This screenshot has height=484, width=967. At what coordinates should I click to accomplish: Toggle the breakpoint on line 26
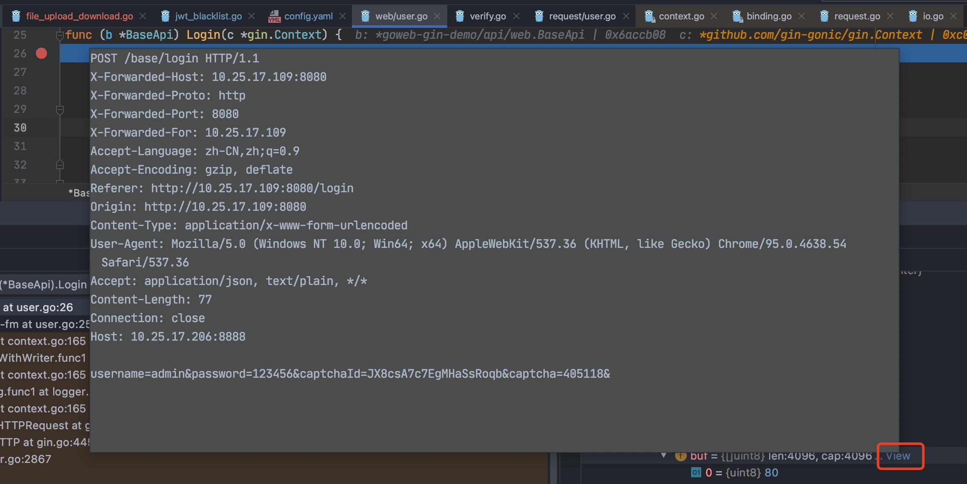(41, 54)
